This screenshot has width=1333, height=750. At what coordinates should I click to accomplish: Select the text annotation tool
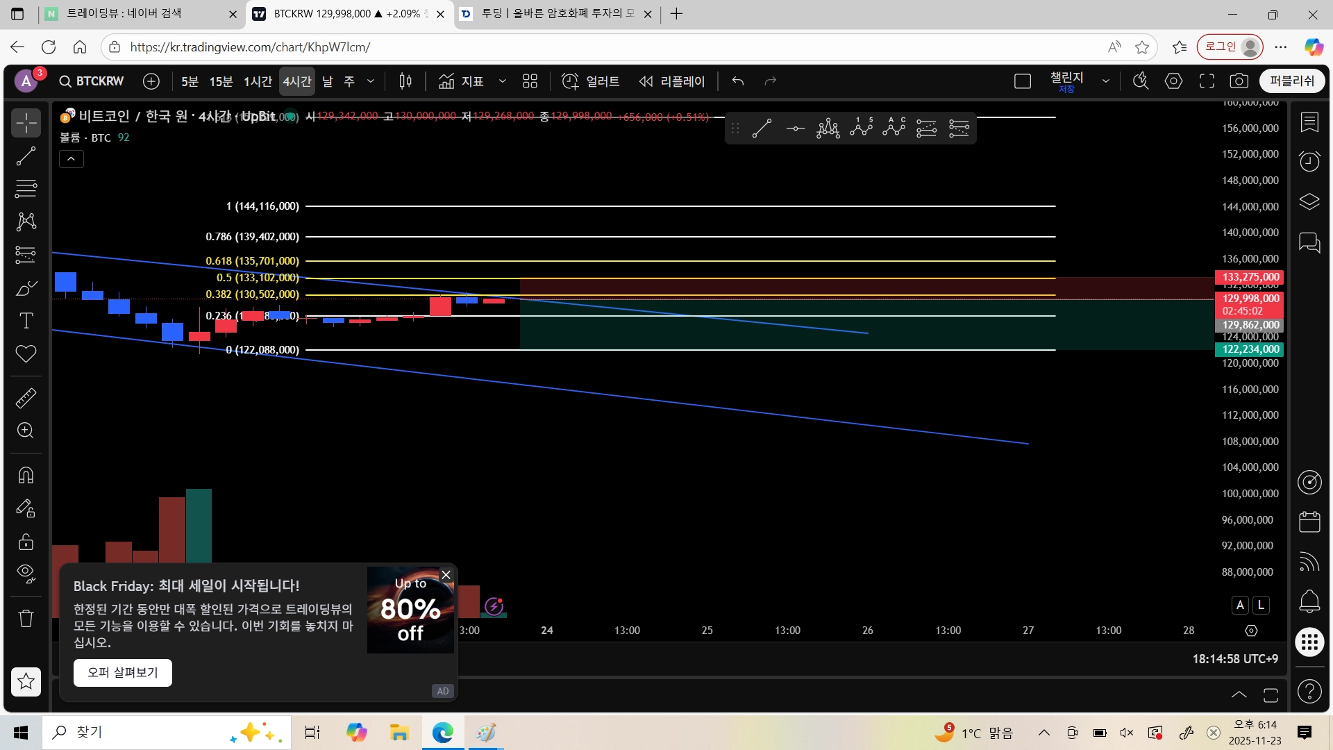(x=26, y=321)
